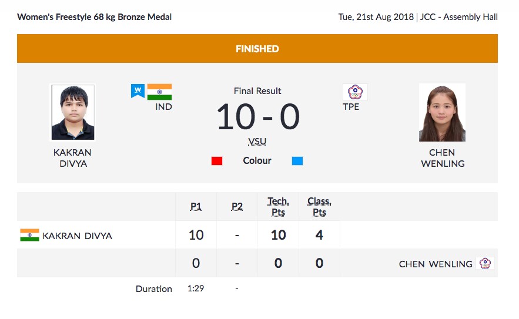Click the Tech. Pts column header
Image resolution: width=519 pixels, height=319 pixels.
[278, 207]
